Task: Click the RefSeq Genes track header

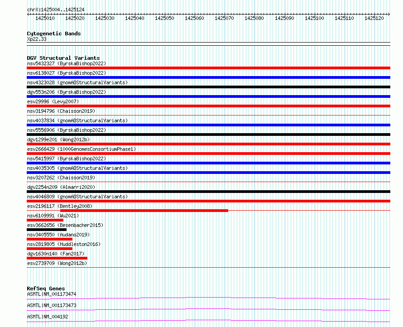Action: 46,289
